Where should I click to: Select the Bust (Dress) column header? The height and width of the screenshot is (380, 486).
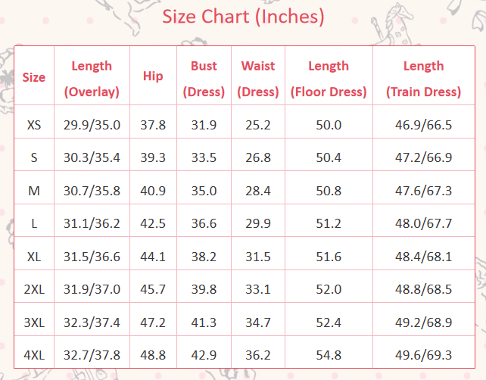[204, 79]
